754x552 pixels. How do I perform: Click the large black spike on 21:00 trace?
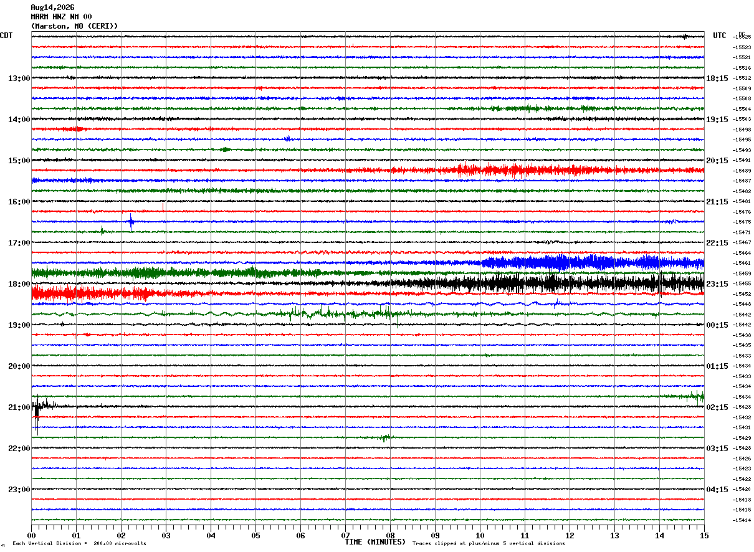[37, 414]
